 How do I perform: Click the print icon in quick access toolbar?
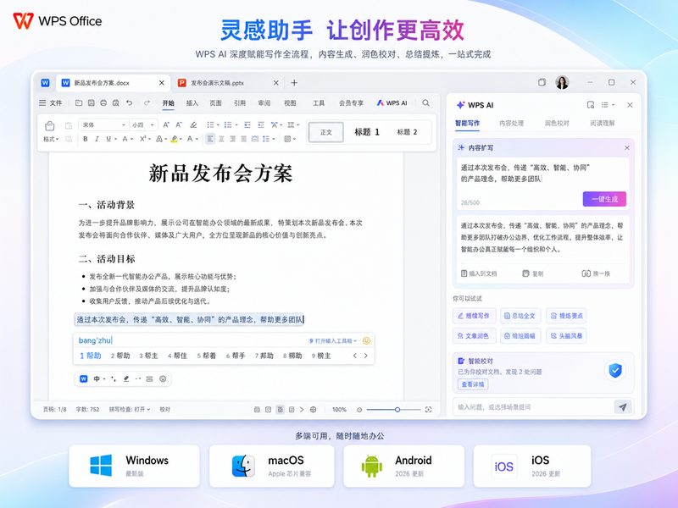click(103, 102)
